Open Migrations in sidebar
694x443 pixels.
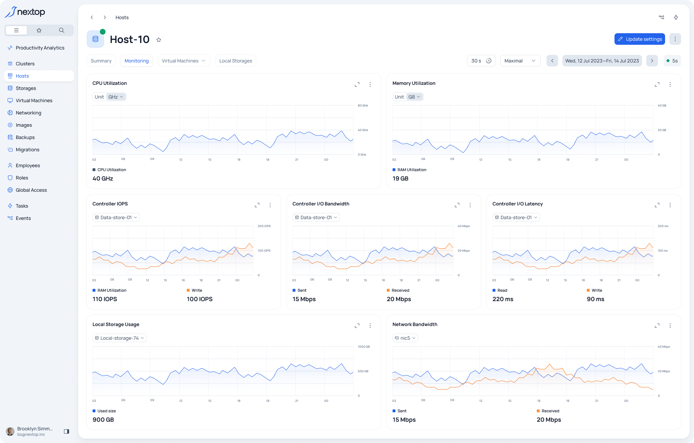39,149
